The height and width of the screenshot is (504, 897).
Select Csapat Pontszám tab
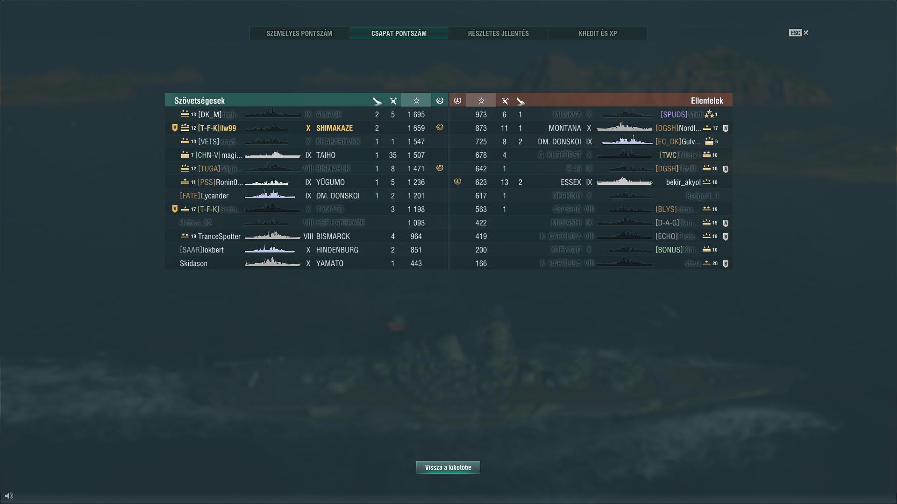click(399, 34)
